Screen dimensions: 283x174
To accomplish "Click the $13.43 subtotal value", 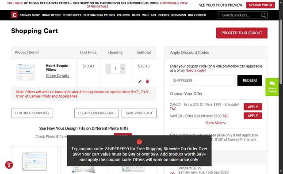I will click(144, 66).
